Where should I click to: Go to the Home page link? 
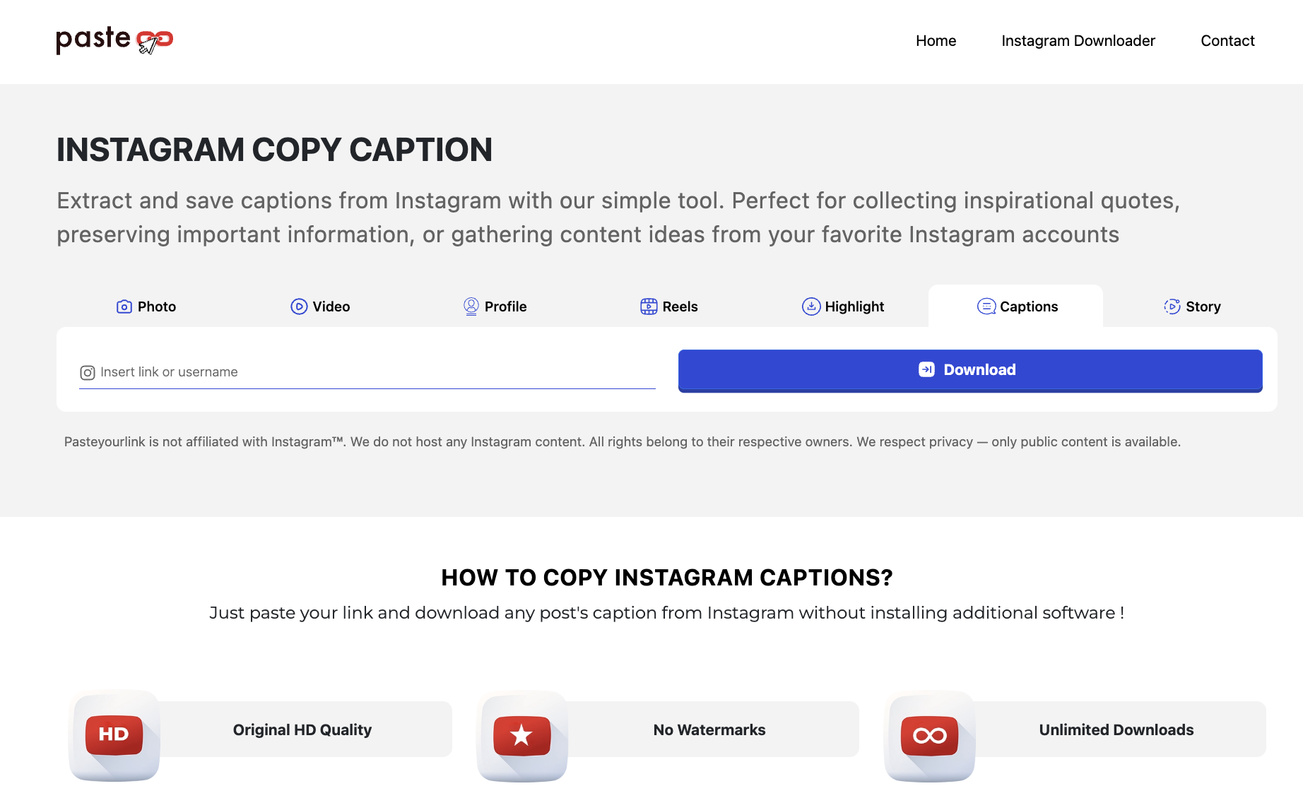pos(936,41)
